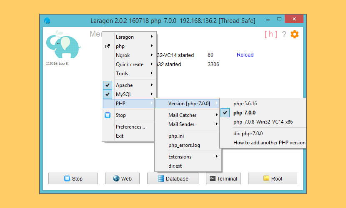
Task: Expand the Version [php-7.0.0] arrow
Action: [x=217, y=103]
